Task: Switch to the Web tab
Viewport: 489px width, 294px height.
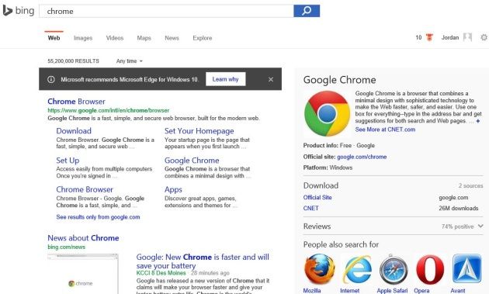Action: (54, 38)
